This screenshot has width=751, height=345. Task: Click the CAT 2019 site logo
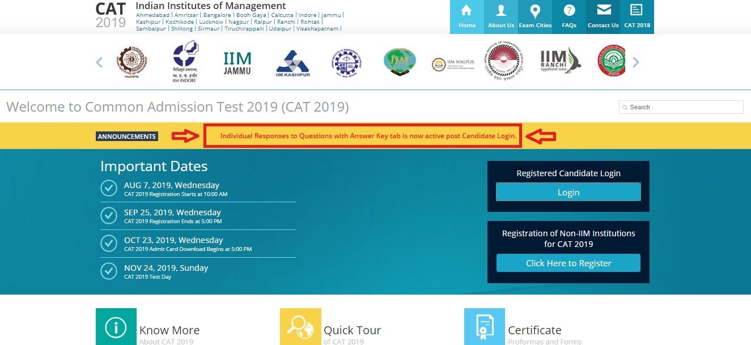[111, 15]
